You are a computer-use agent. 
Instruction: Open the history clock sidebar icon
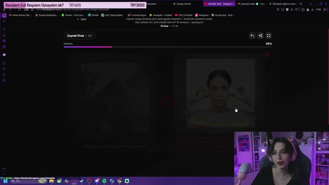(4, 69)
